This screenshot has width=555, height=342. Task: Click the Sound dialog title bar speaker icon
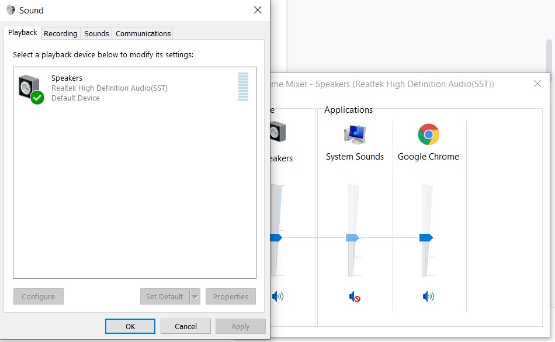click(11, 11)
